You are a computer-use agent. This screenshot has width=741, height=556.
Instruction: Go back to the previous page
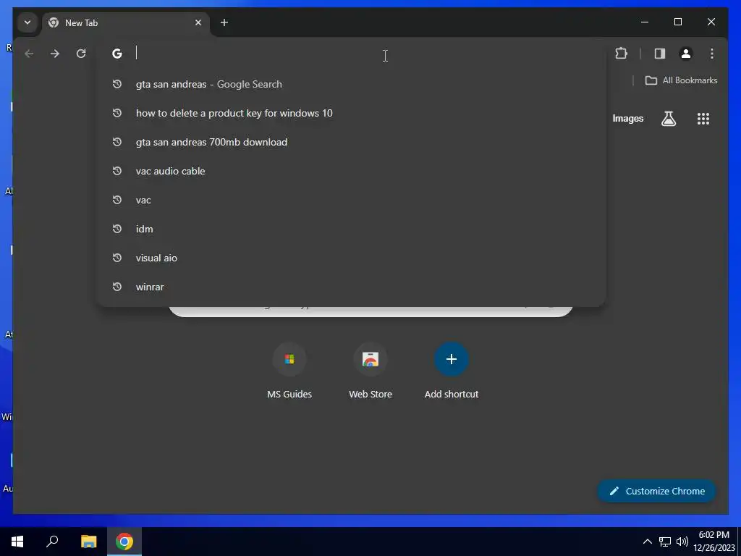29,54
